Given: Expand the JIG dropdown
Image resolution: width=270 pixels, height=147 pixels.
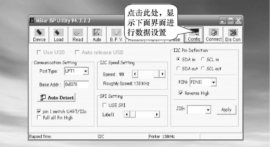Looking at the screenshot, I should (x=208, y=110).
